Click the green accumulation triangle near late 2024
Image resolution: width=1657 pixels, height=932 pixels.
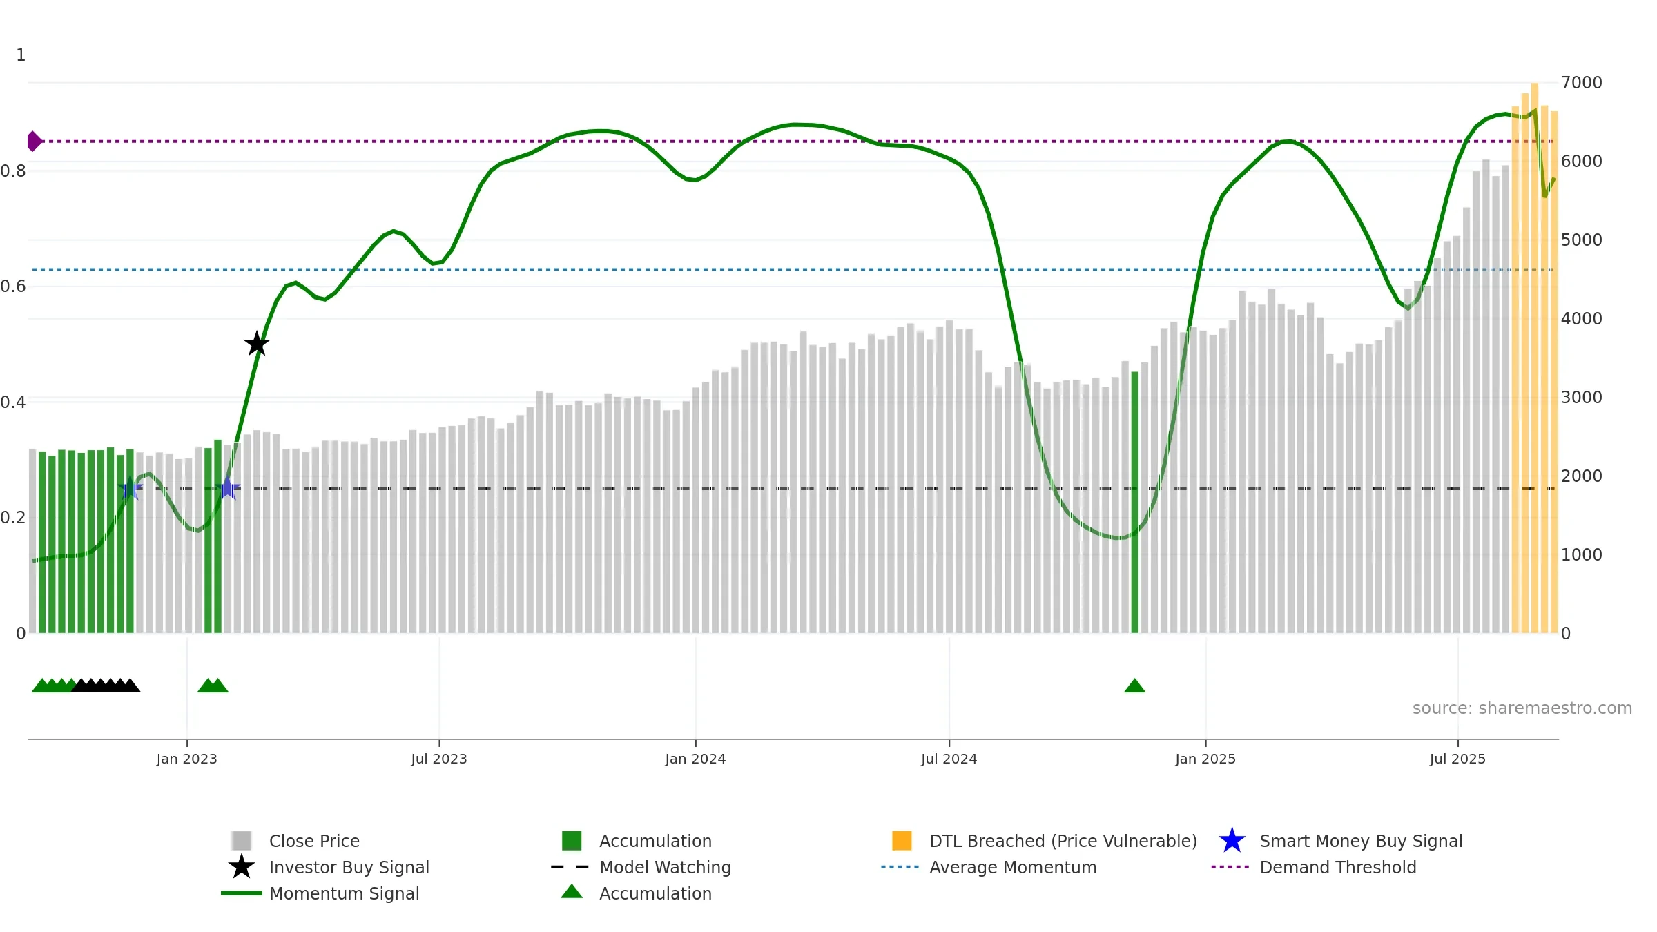[1134, 686]
